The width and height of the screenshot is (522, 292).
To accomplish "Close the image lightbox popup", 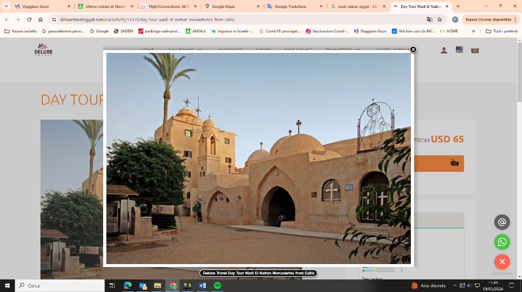I will (x=413, y=50).
